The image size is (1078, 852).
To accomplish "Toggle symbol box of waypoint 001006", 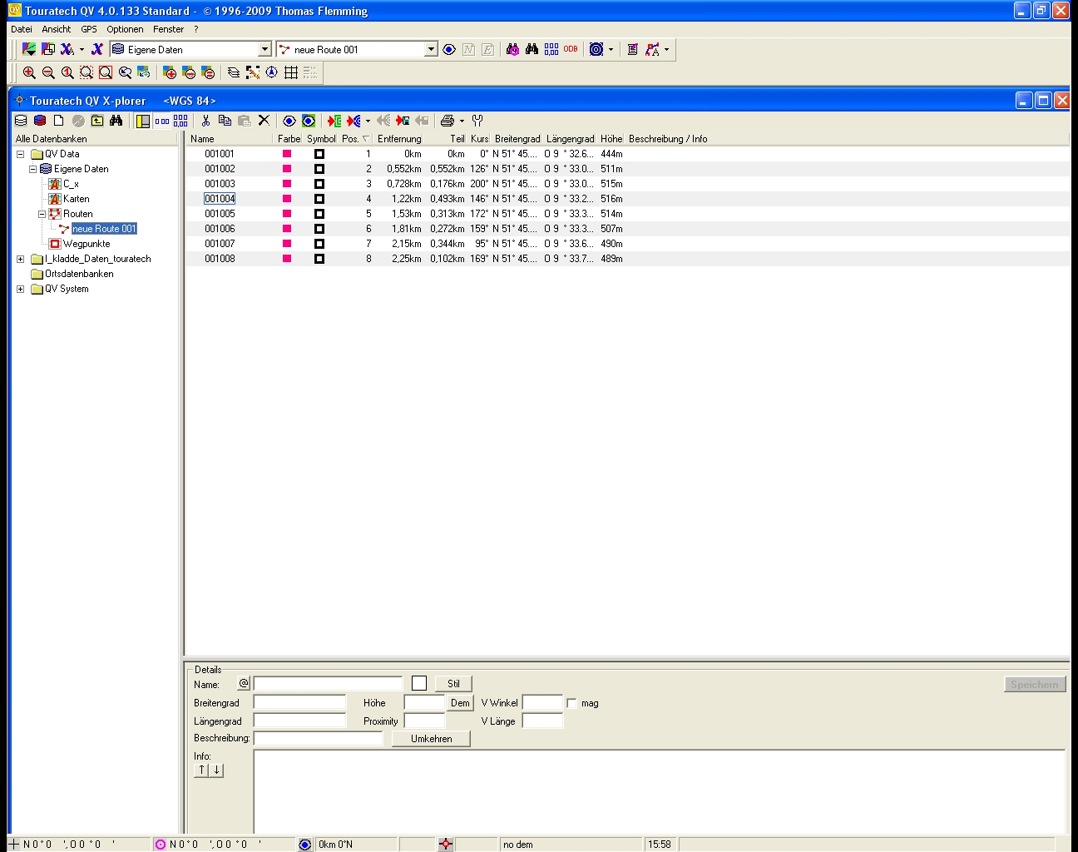I will [319, 229].
